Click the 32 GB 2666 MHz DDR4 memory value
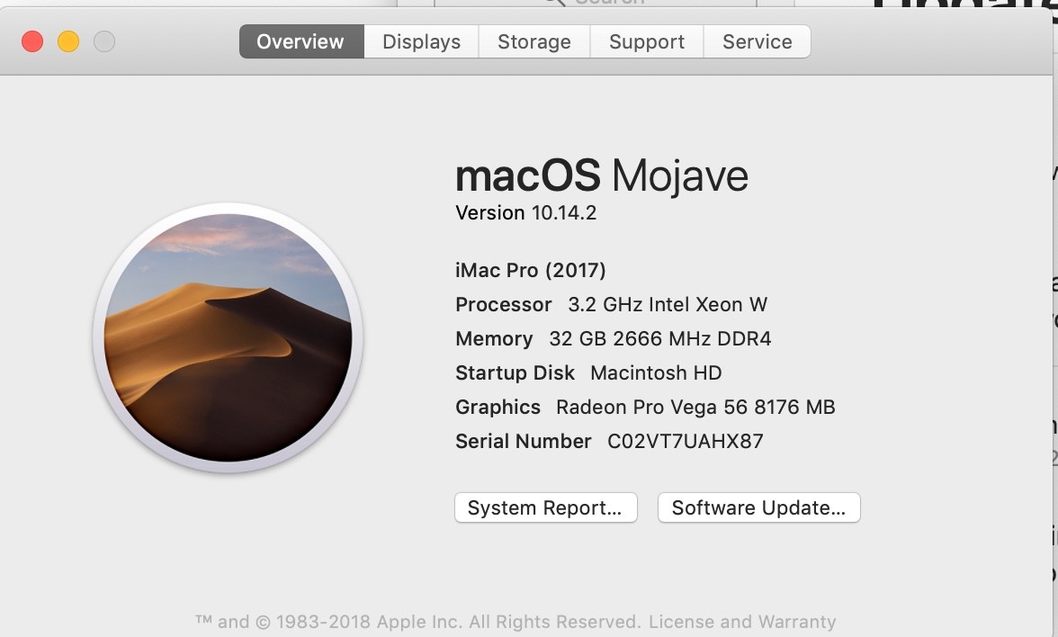The height and width of the screenshot is (637, 1058). click(x=660, y=338)
